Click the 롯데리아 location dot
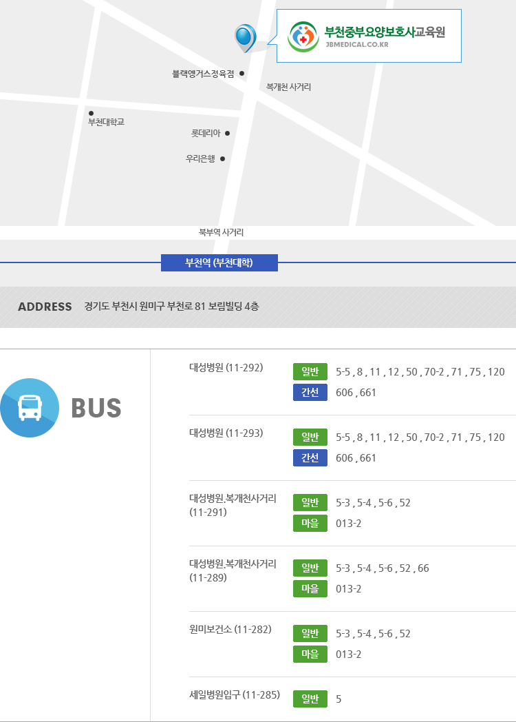Screen dimensions: 516x722 pyautogui.click(x=227, y=134)
